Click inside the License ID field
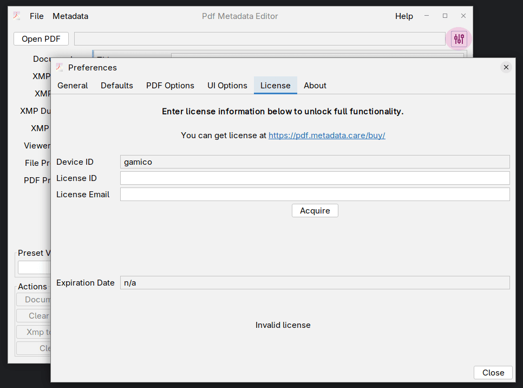The width and height of the screenshot is (523, 388). pos(315,178)
